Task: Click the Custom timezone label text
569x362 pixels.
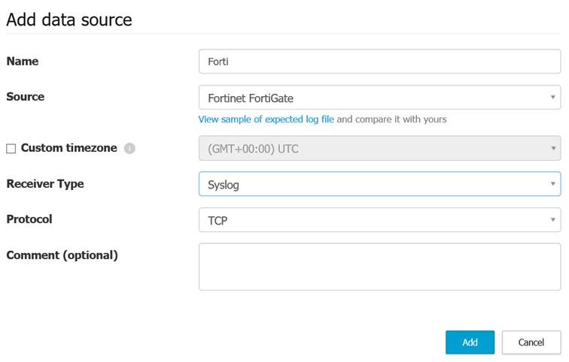Action: (x=69, y=148)
